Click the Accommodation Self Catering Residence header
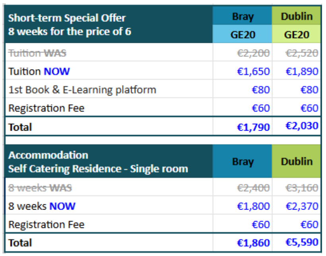 pyautogui.click(x=98, y=162)
